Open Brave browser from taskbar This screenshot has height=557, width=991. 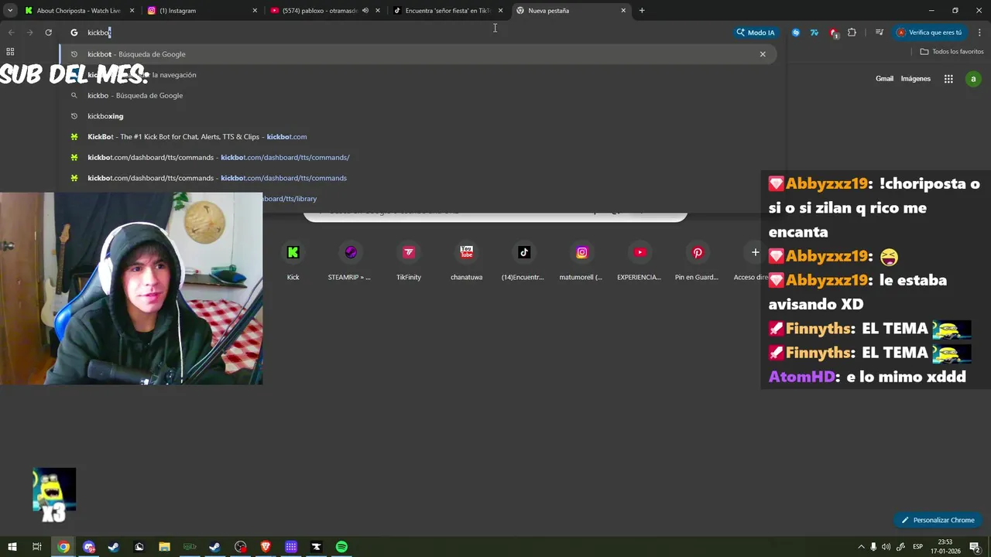[x=266, y=547]
